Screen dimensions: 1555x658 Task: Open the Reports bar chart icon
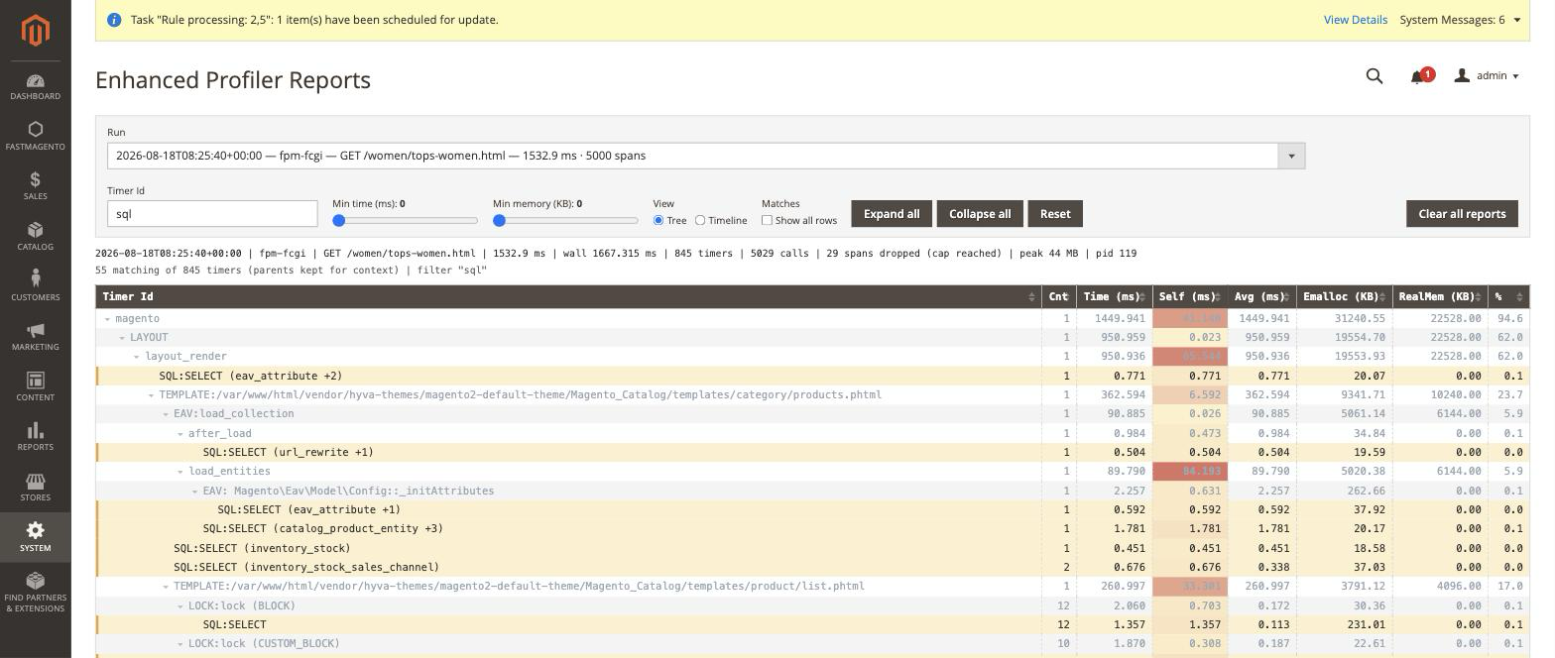[x=35, y=430]
